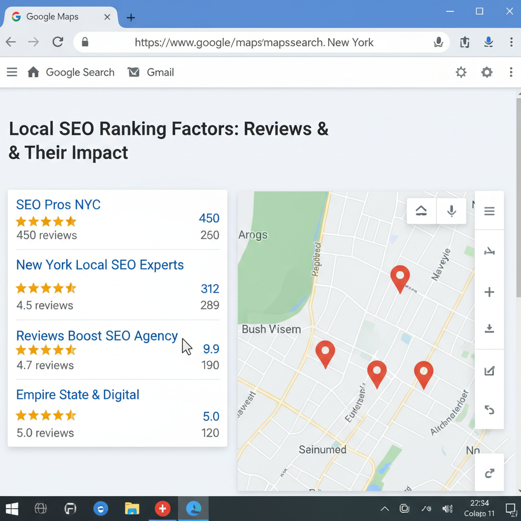Open the Windows Start menu
521x521 pixels.
coord(12,508)
